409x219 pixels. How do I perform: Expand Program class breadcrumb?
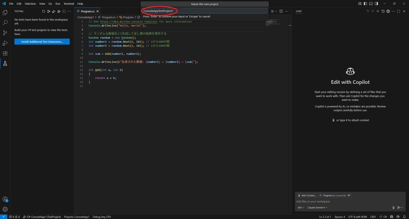tap(128, 17)
